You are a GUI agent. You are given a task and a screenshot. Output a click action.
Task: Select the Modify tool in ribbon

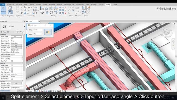(3, 10)
